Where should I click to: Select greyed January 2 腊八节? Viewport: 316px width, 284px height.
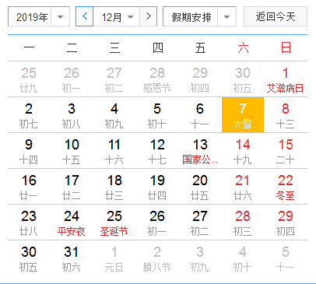point(157,258)
